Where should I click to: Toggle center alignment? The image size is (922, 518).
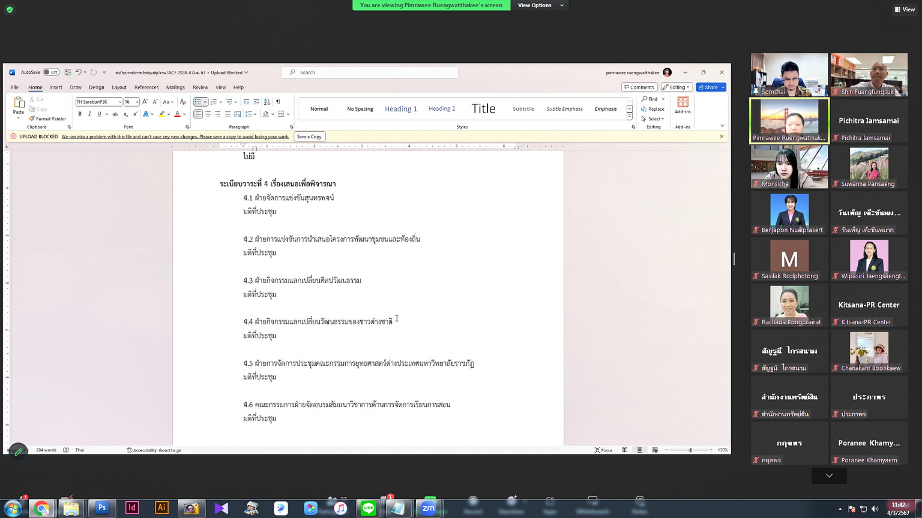[x=208, y=114]
